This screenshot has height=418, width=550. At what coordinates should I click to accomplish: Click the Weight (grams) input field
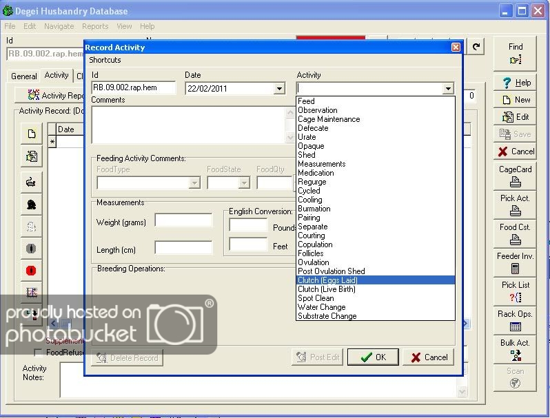tap(183, 221)
